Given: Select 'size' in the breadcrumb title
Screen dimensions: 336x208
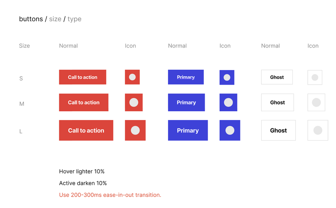Looking at the screenshot, I should click(55, 19).
